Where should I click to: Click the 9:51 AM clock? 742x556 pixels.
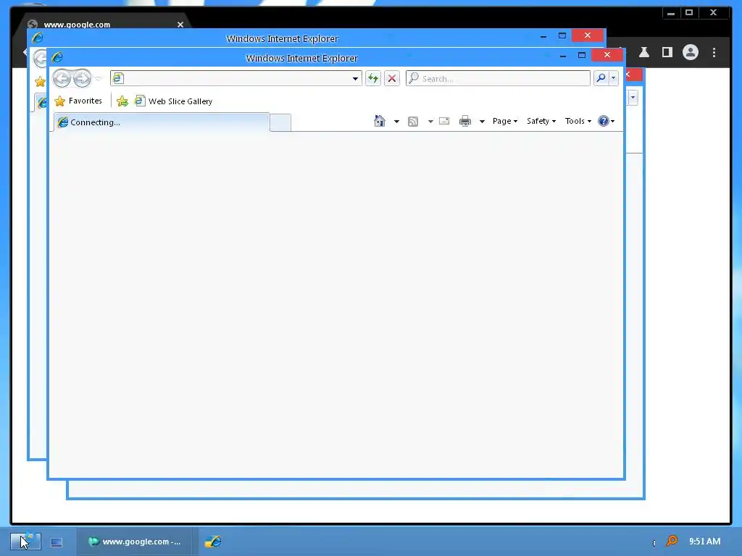(x=704, y=542)
